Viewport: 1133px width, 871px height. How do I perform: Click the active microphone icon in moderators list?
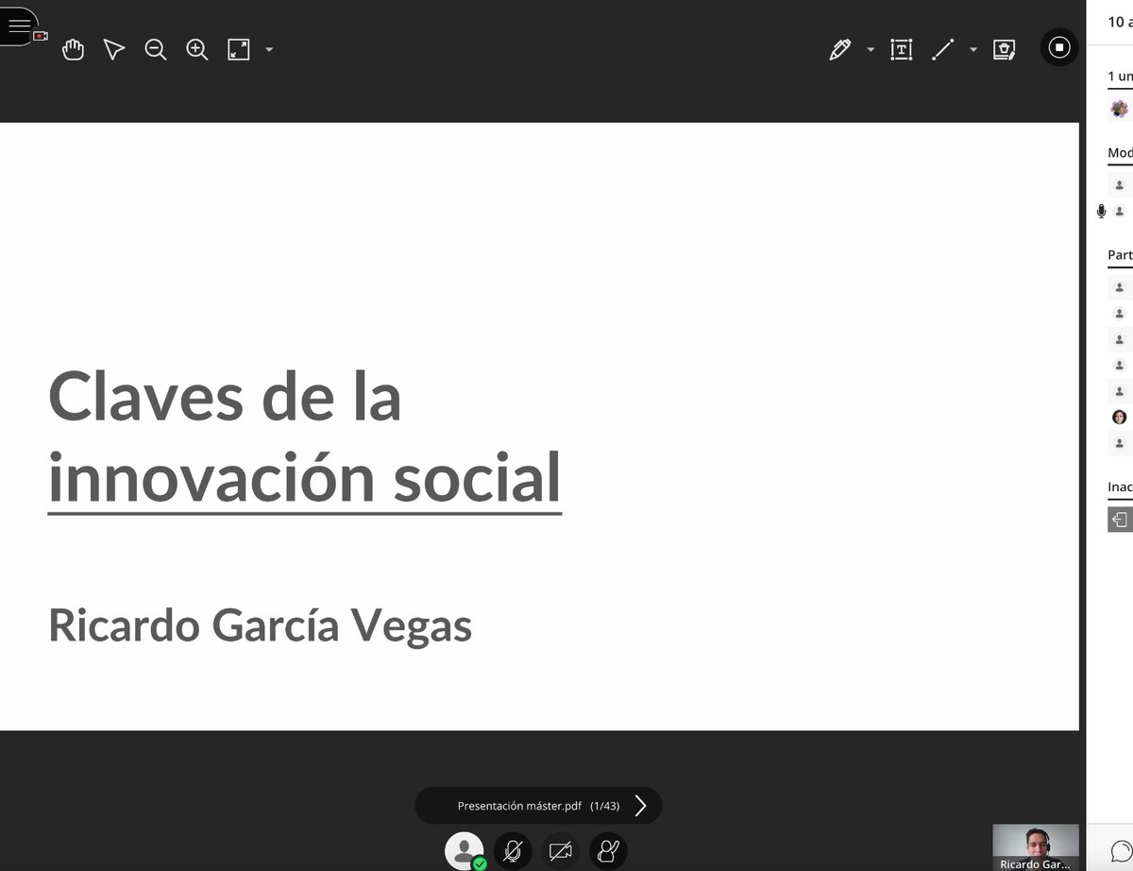(1101, 212)
